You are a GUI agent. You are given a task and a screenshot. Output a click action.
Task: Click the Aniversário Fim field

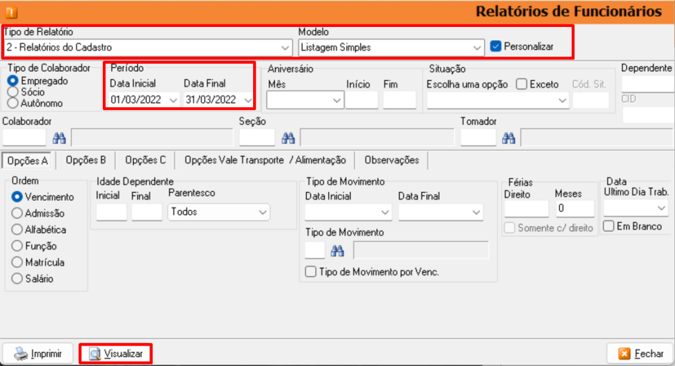399,100
